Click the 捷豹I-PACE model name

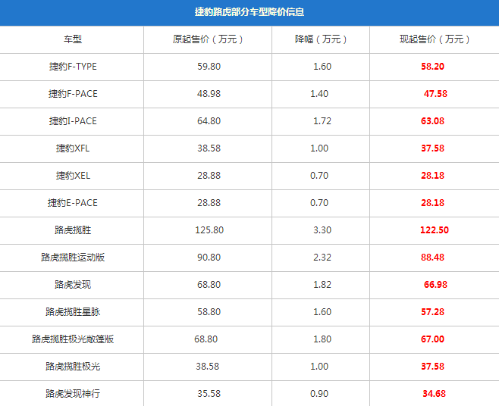click(73, 121)
